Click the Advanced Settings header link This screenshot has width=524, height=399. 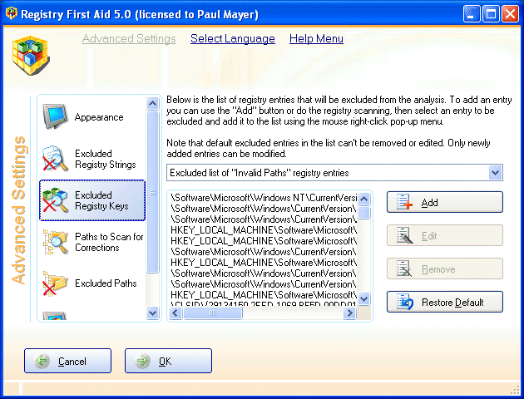[x=129, y=39]
